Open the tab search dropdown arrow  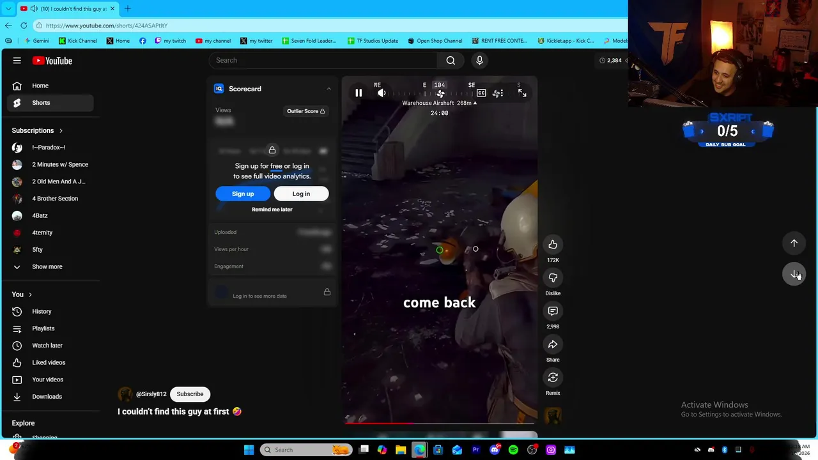tap(8, 8)
